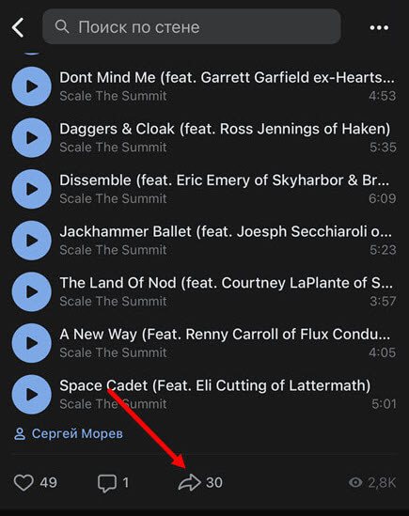Play the track Jackhammer Ballet

[x=32, y=241]
